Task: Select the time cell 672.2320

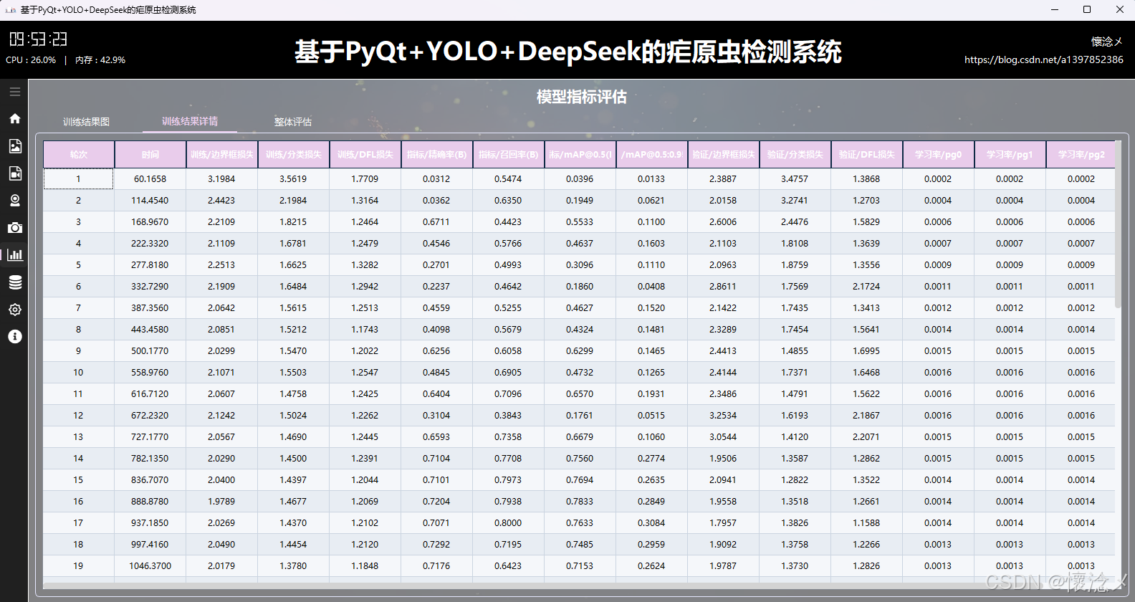Action: pyautogui.click(x=150, y=416)
